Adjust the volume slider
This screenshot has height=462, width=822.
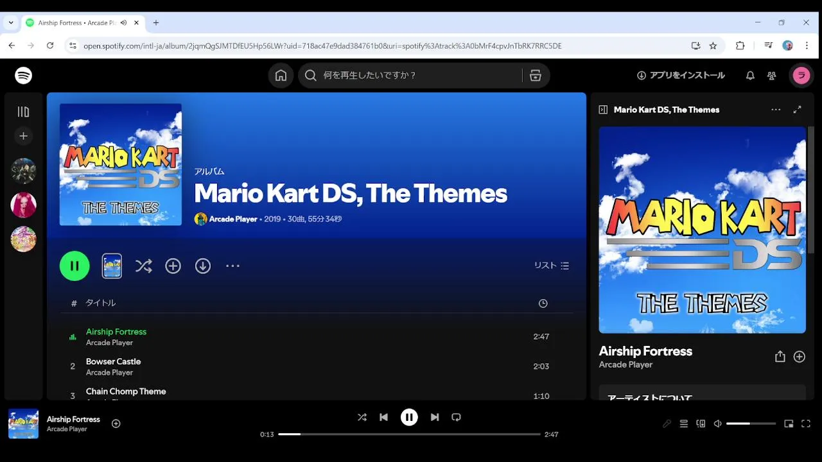pos(751,424)
